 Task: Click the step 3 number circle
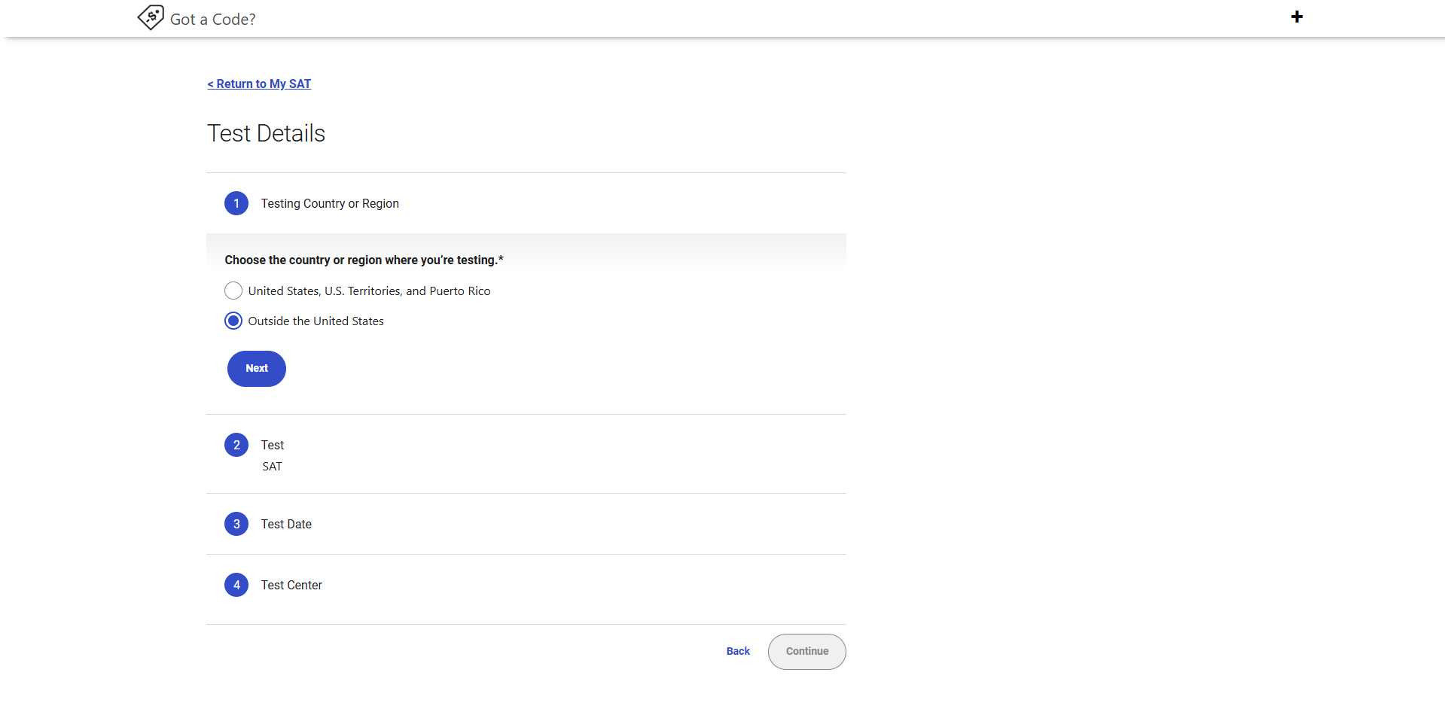click(x=236, y=524)
